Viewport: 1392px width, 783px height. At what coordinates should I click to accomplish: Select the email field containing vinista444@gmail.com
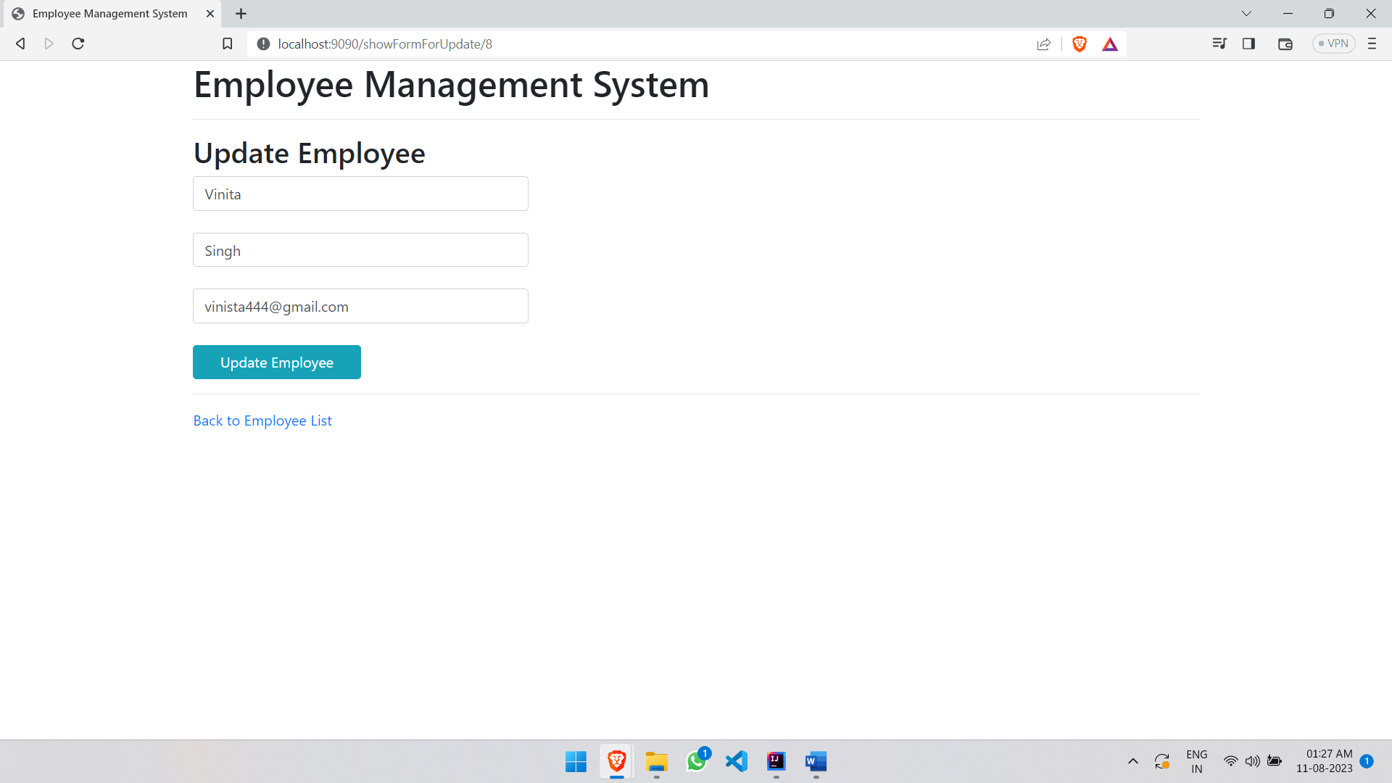360,306
